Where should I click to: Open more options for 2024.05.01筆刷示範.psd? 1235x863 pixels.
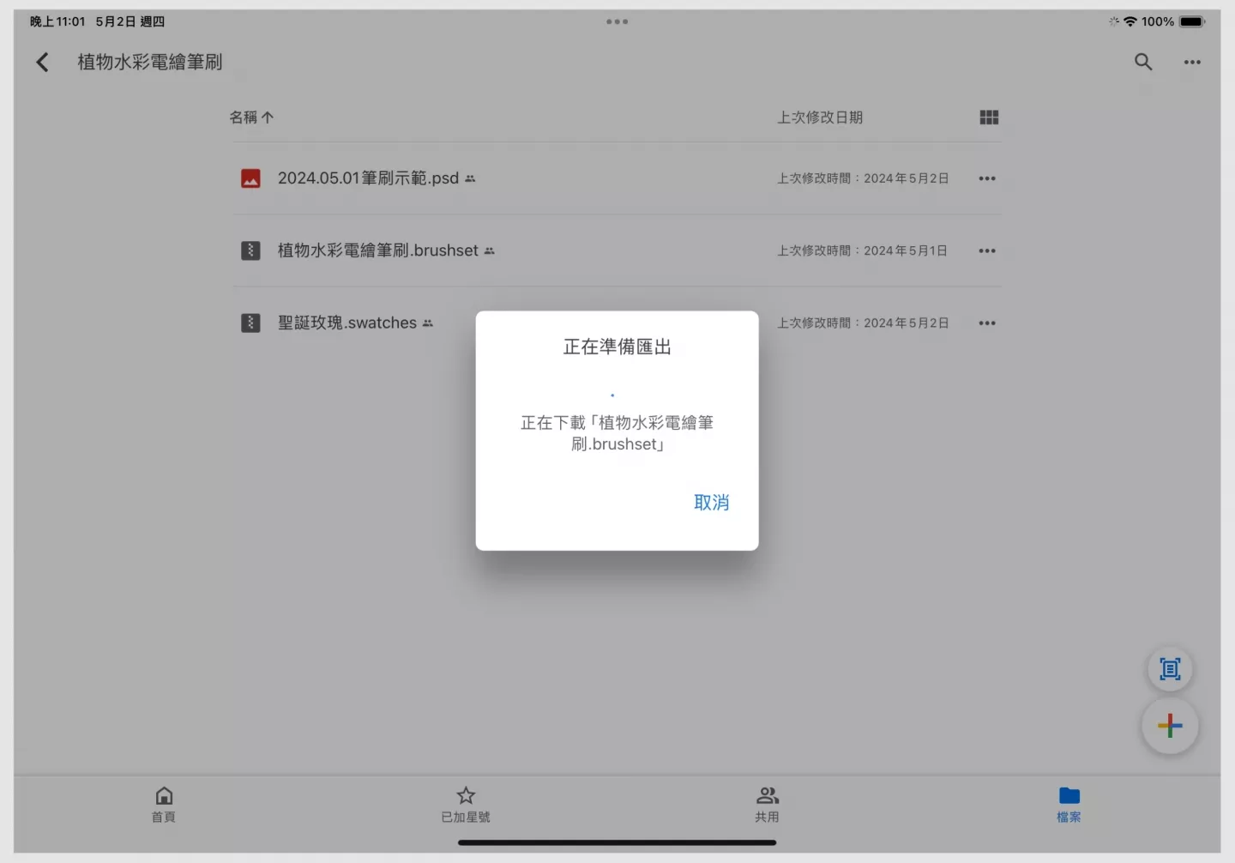tap(987, 178)
